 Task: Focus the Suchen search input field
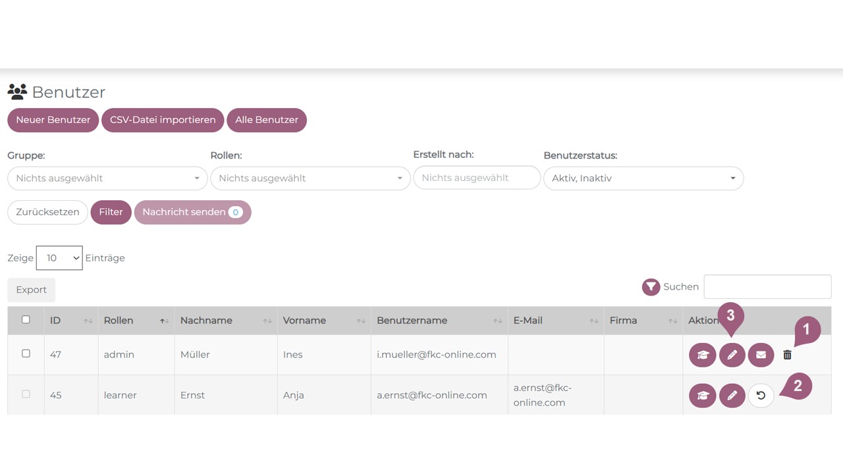[x=767, y=287]
